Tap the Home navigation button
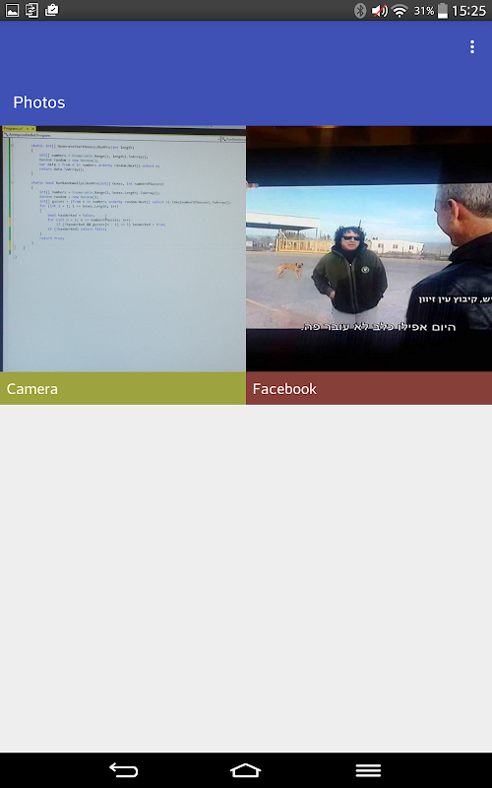492x788 pixels. (x=245, y=770)
